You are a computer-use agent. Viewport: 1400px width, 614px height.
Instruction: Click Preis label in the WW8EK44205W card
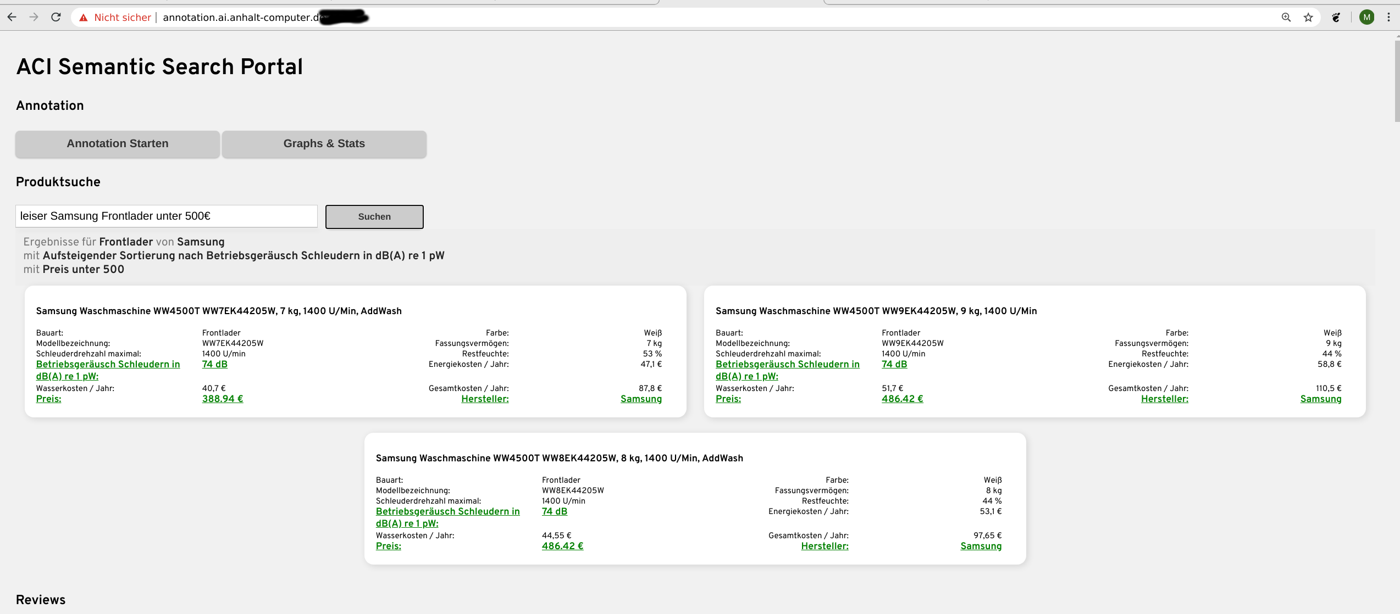[388, 546]
